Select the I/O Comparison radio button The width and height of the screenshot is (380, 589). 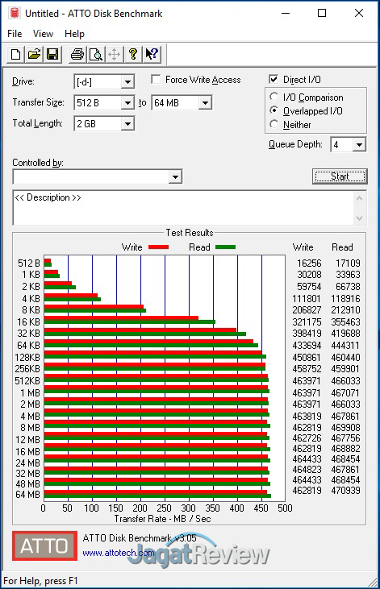coord(274,97)
